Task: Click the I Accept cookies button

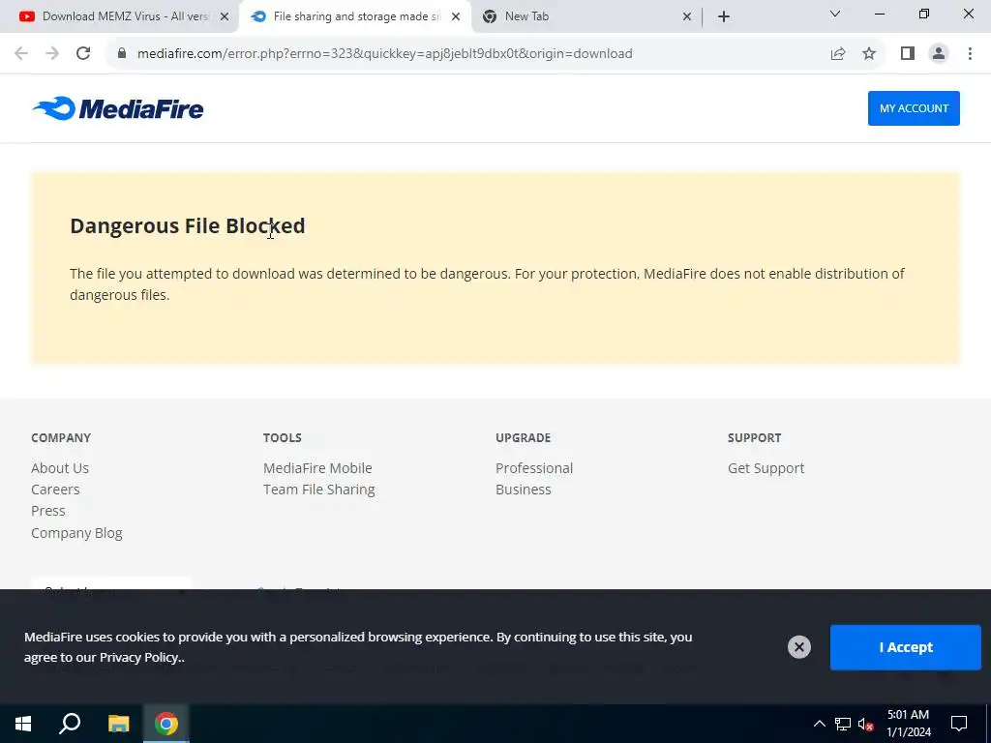Action: 905,647
